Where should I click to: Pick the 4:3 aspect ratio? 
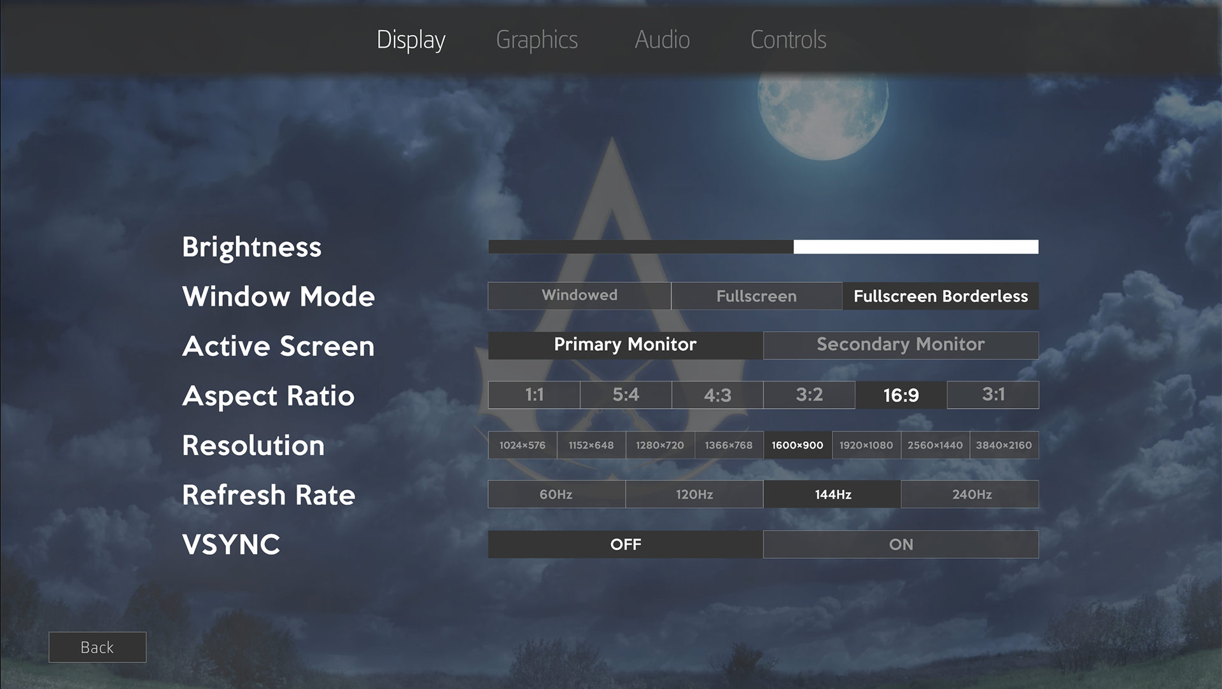pos(717,395)
